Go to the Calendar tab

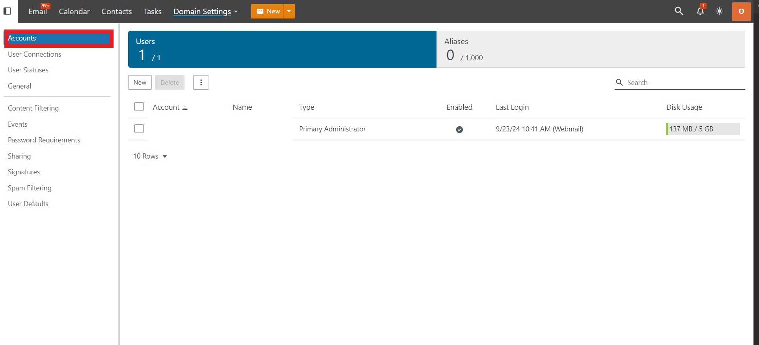pos(74,11)
